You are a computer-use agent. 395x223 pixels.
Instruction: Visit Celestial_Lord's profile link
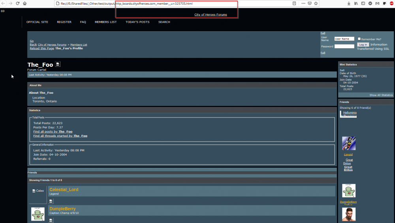(64, 190)
